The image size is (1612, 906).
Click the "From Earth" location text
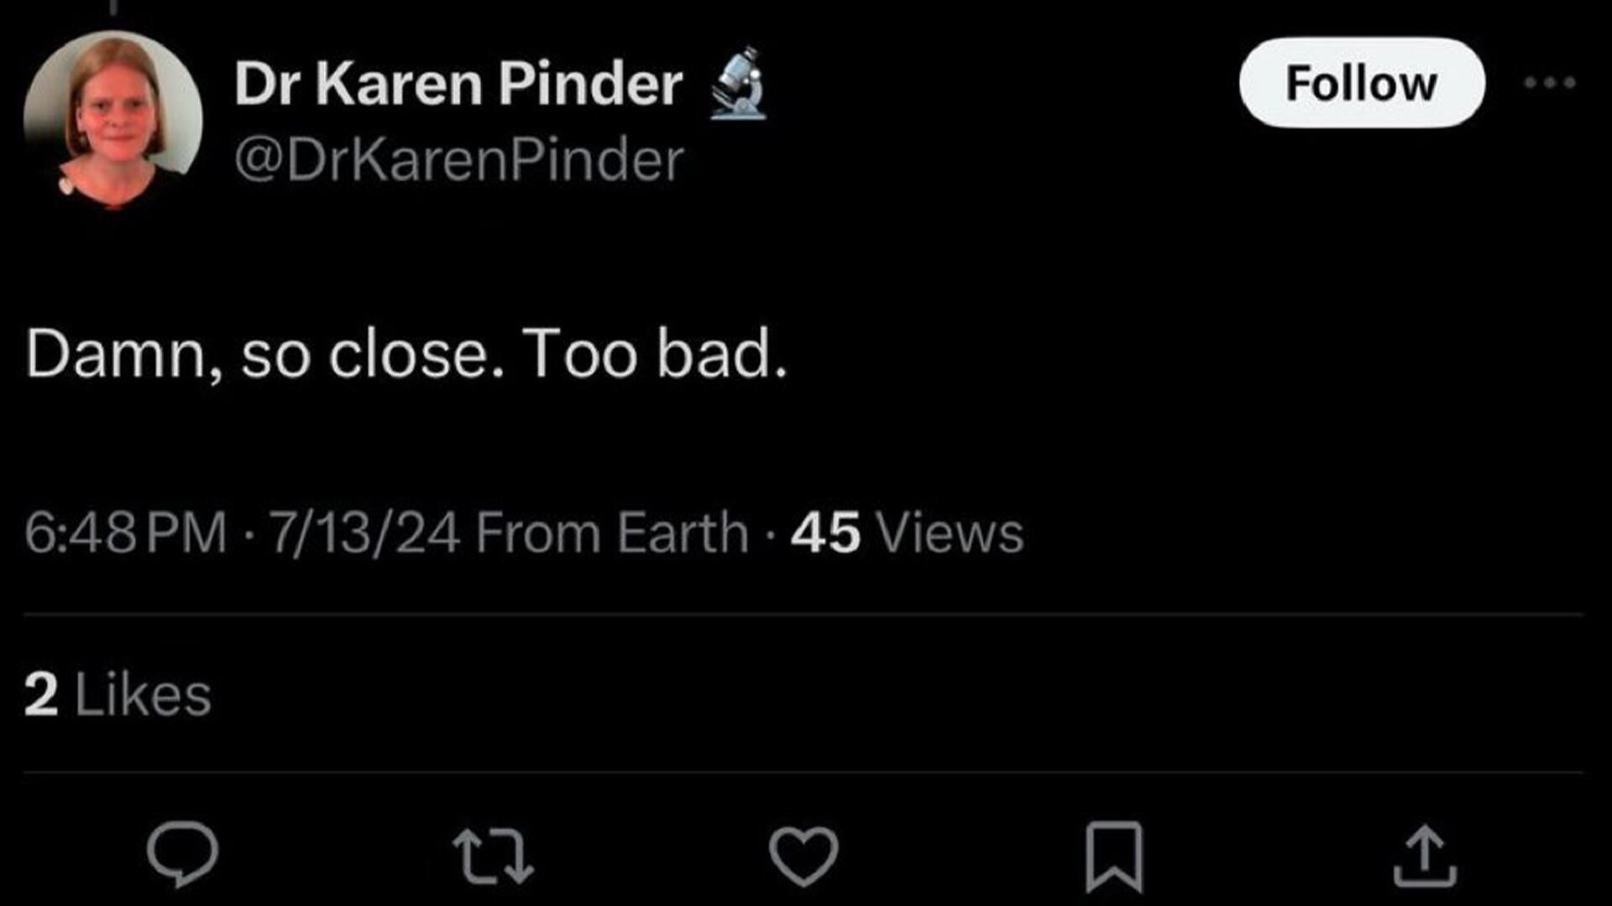tap(612, 533)
